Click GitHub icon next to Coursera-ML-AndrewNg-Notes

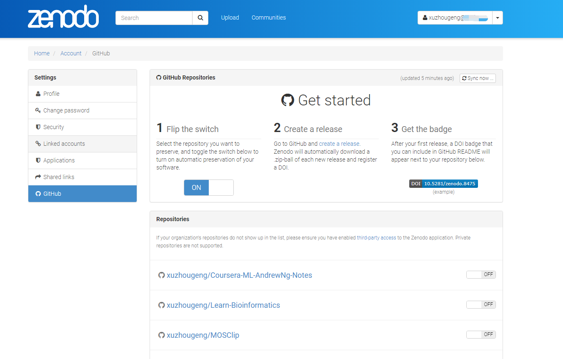162,275
